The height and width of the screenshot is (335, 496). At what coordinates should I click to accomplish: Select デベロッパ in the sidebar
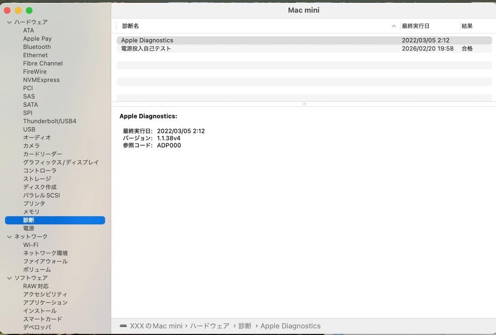37,327
